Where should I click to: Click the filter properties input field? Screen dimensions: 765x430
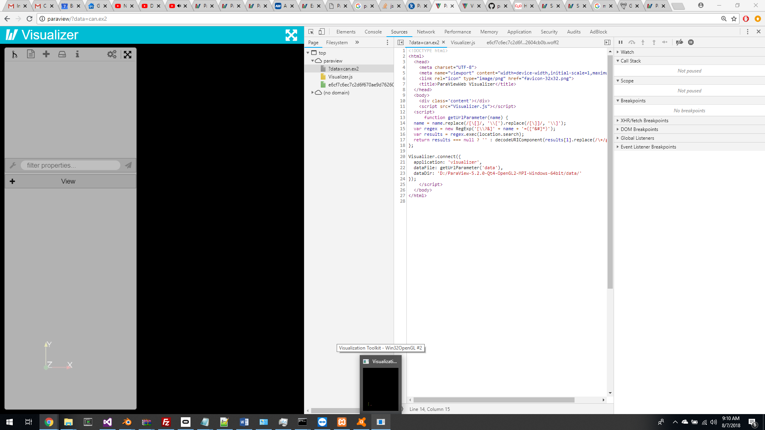point(71,165)
